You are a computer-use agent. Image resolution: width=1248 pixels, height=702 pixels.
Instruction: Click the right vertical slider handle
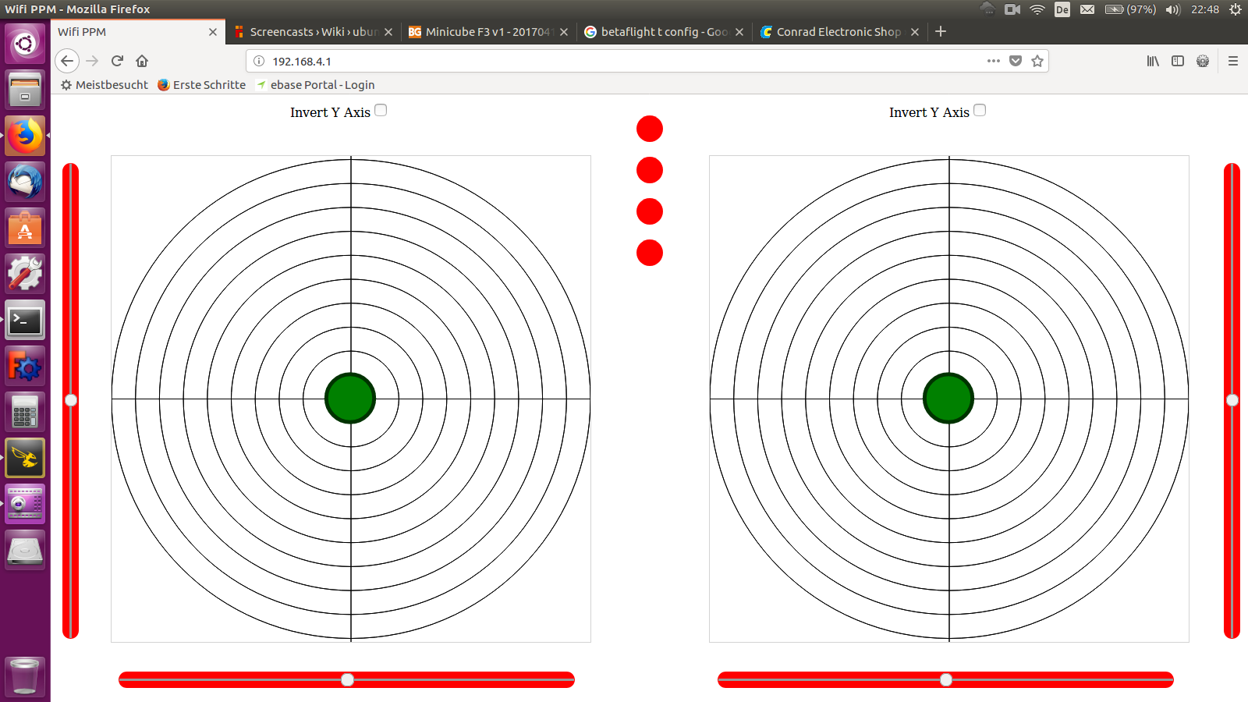point(1232,400)
